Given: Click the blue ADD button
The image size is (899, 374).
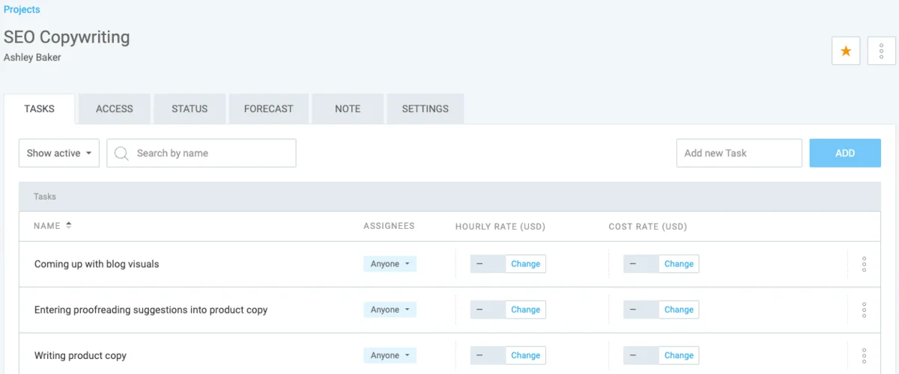Looking at the screenshot, I should (845, 153).
